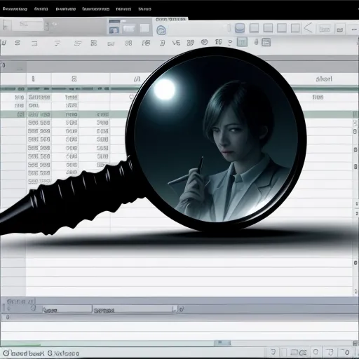The height and width of the screenshot is (359, 359).
Task: Select the second, wider sheet tab at the bottom
Action: click(x=133, y=309)
